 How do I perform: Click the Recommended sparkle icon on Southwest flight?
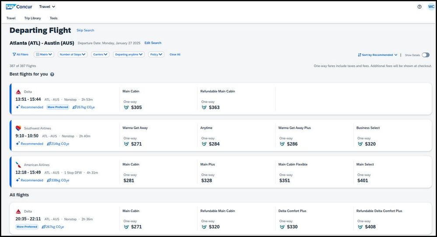point(17,144)
